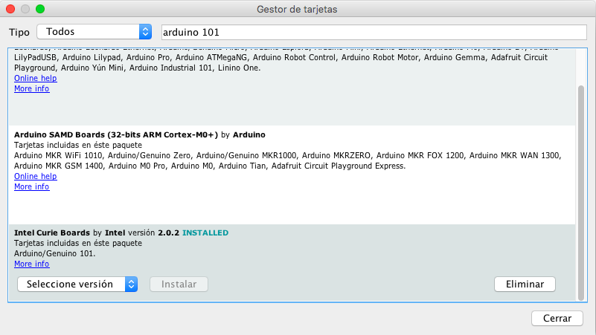Viewport: 596px width, 335px height.
Task: Click the line starting with LilyPadUSB, Arduino Lilypad
Action: pos(281,57)
